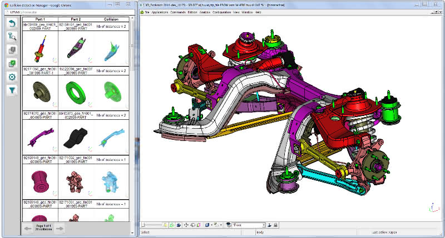Click 'Page 1 of 1' pagination label
The height and width of the screenshot is (238, 445).
43,226
